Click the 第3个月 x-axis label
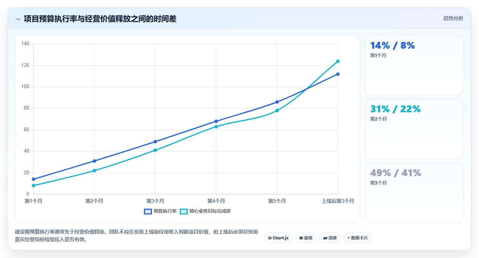Screen dimensions: 479x258 pos(155,201)
